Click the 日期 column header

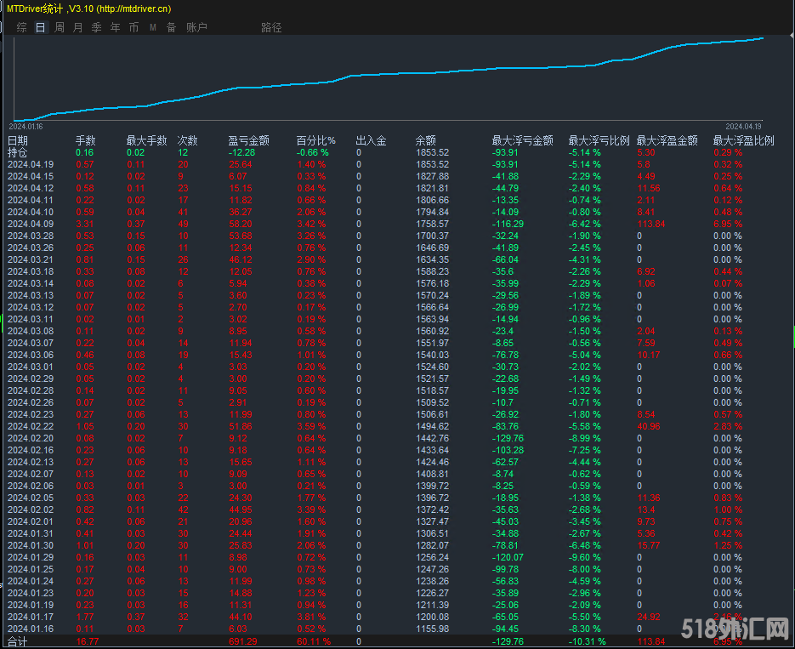coord(18,140)
